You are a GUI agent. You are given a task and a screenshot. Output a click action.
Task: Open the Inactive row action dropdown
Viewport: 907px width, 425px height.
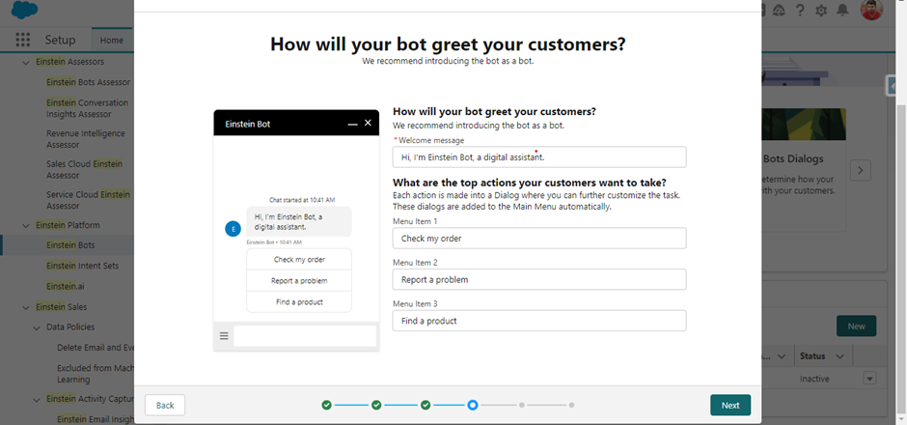869,379
